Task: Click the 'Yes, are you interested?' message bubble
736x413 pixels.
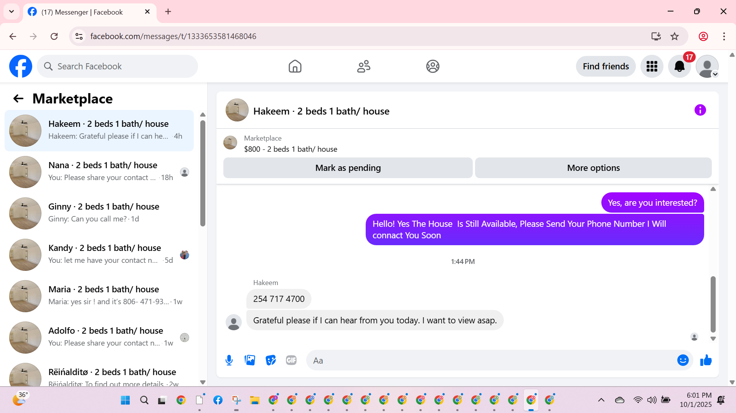Action: point(652,203)
